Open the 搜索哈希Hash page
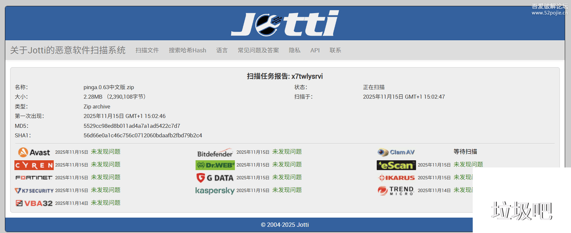 187,50
